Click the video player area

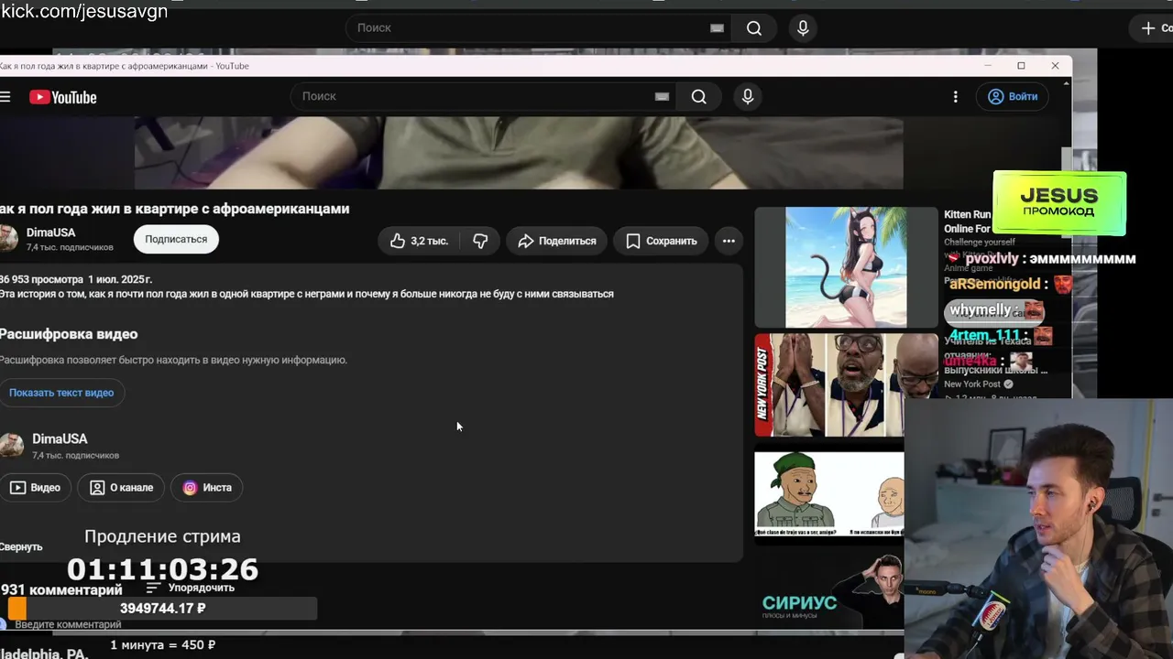coord(519,152)
